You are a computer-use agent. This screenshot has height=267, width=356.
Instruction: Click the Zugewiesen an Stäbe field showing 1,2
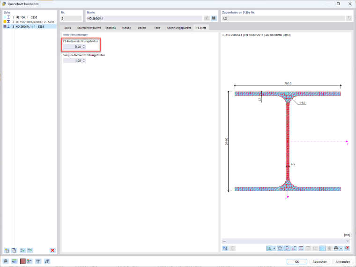tap(283, 18)
